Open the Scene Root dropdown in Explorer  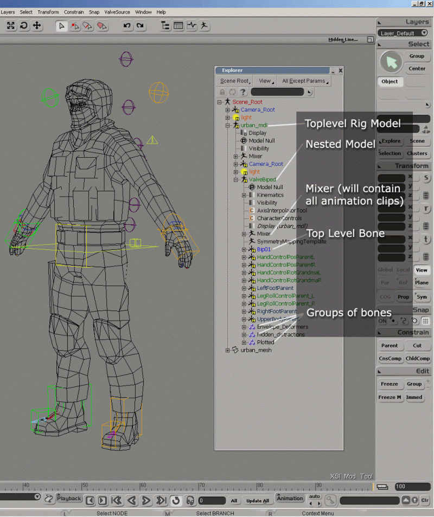(x=233, y=81)
